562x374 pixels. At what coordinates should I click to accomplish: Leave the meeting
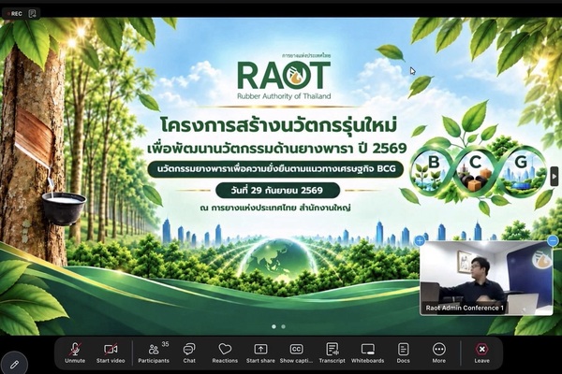pos(481,352)
